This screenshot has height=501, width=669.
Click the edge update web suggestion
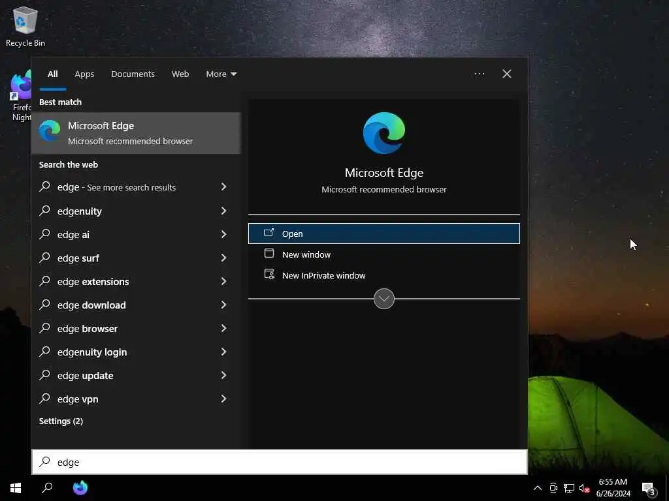point(136,375)
